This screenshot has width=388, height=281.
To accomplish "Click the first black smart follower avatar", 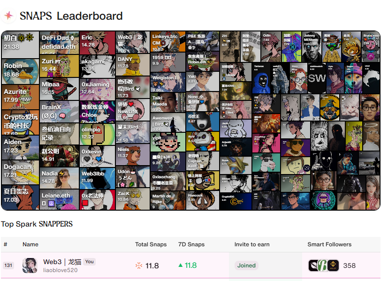I will click(x=313, y=266).
